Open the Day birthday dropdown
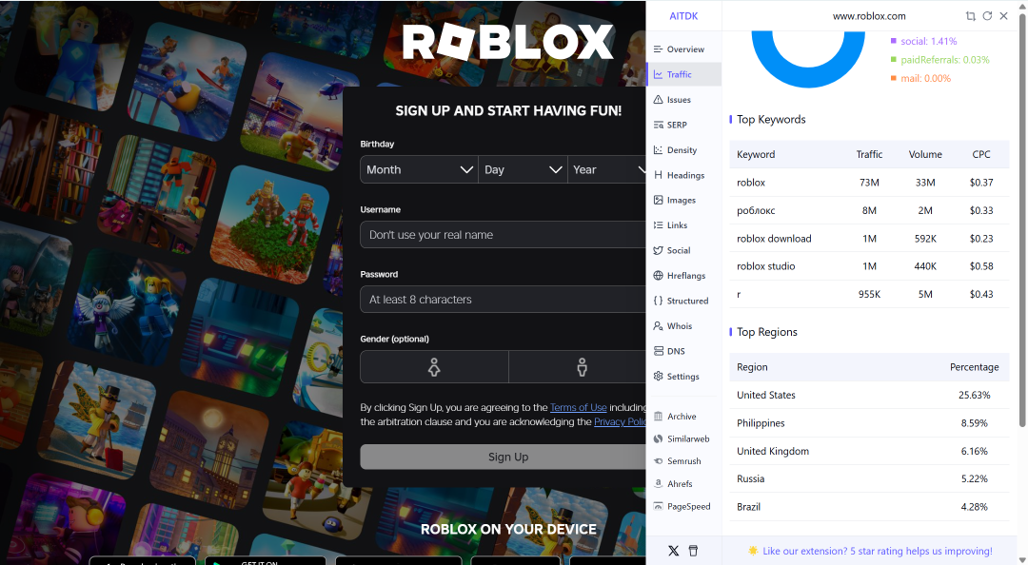Image resolution: width=1028 pixels, height=565 pixels. click(x=523, y=169)
